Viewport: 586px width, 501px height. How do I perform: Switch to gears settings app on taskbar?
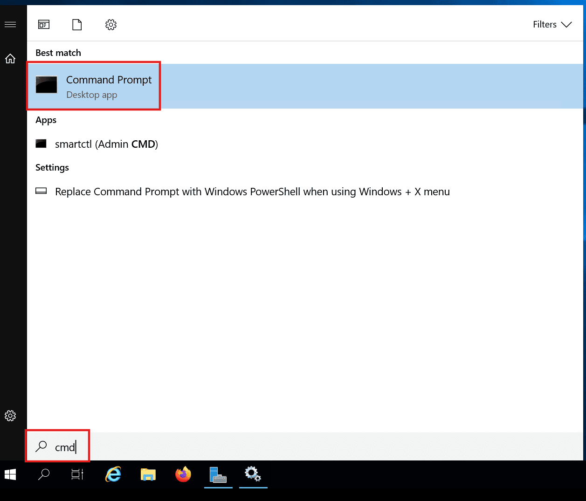pyautogui.click(x=253, y=475)
